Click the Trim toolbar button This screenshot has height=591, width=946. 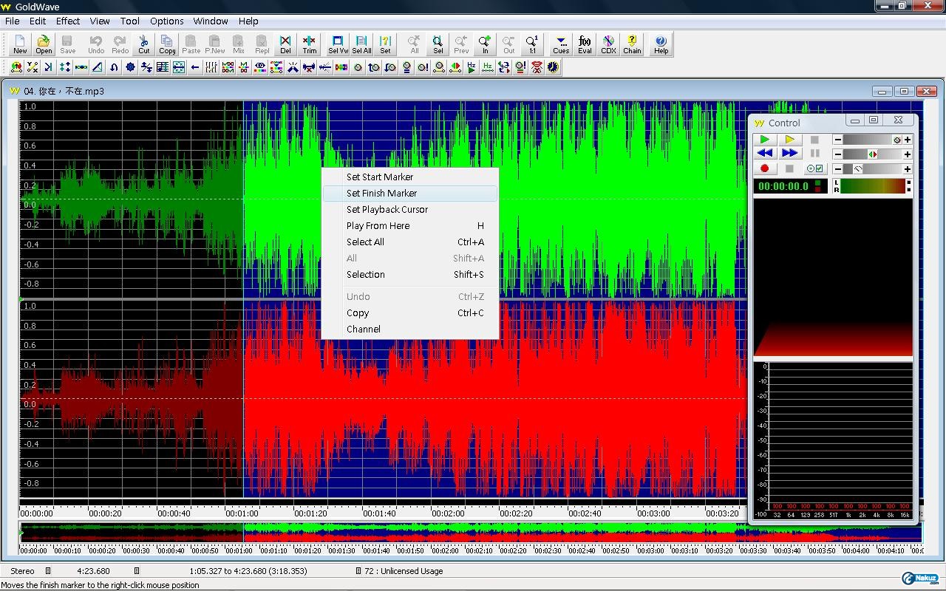coord(309,44)
